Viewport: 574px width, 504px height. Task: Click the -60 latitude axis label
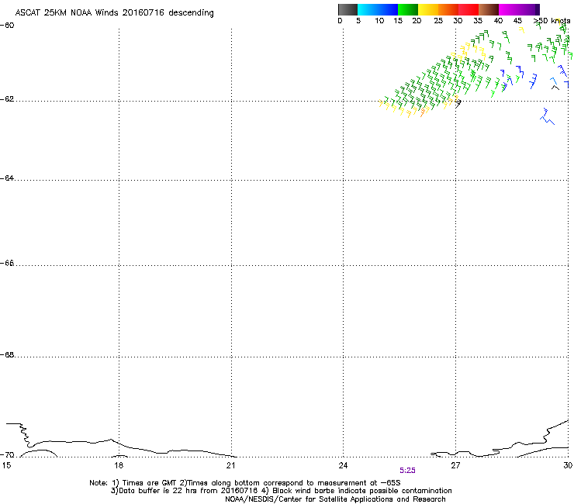(7, 26)
